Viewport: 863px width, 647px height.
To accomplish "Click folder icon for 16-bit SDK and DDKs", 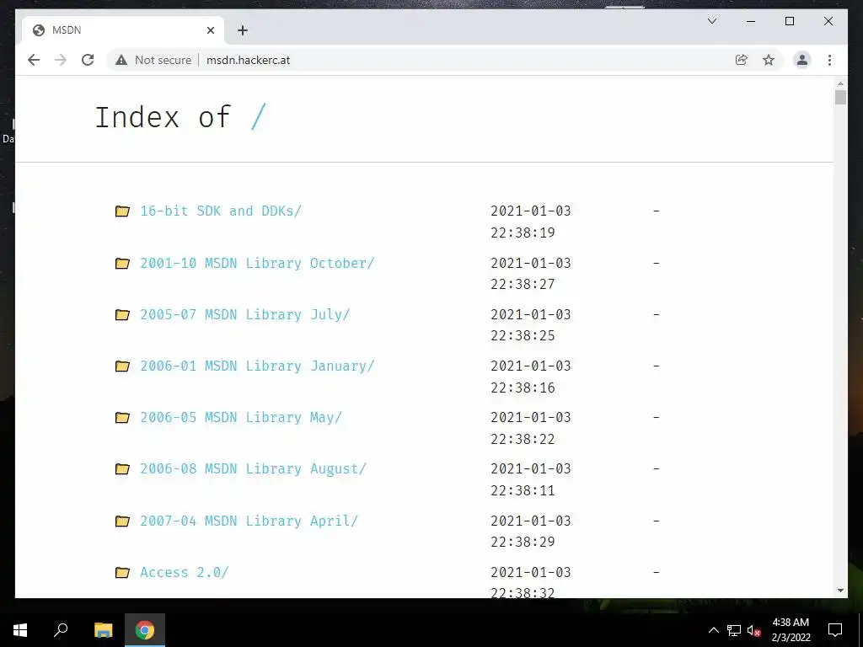I will (x=122, y=211).
